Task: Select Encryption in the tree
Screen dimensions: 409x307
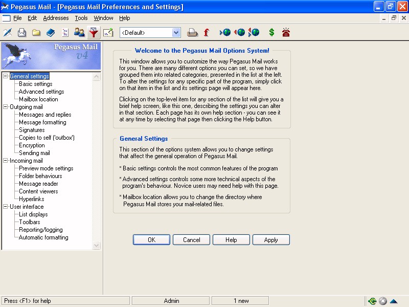Action: click(32, 145)
